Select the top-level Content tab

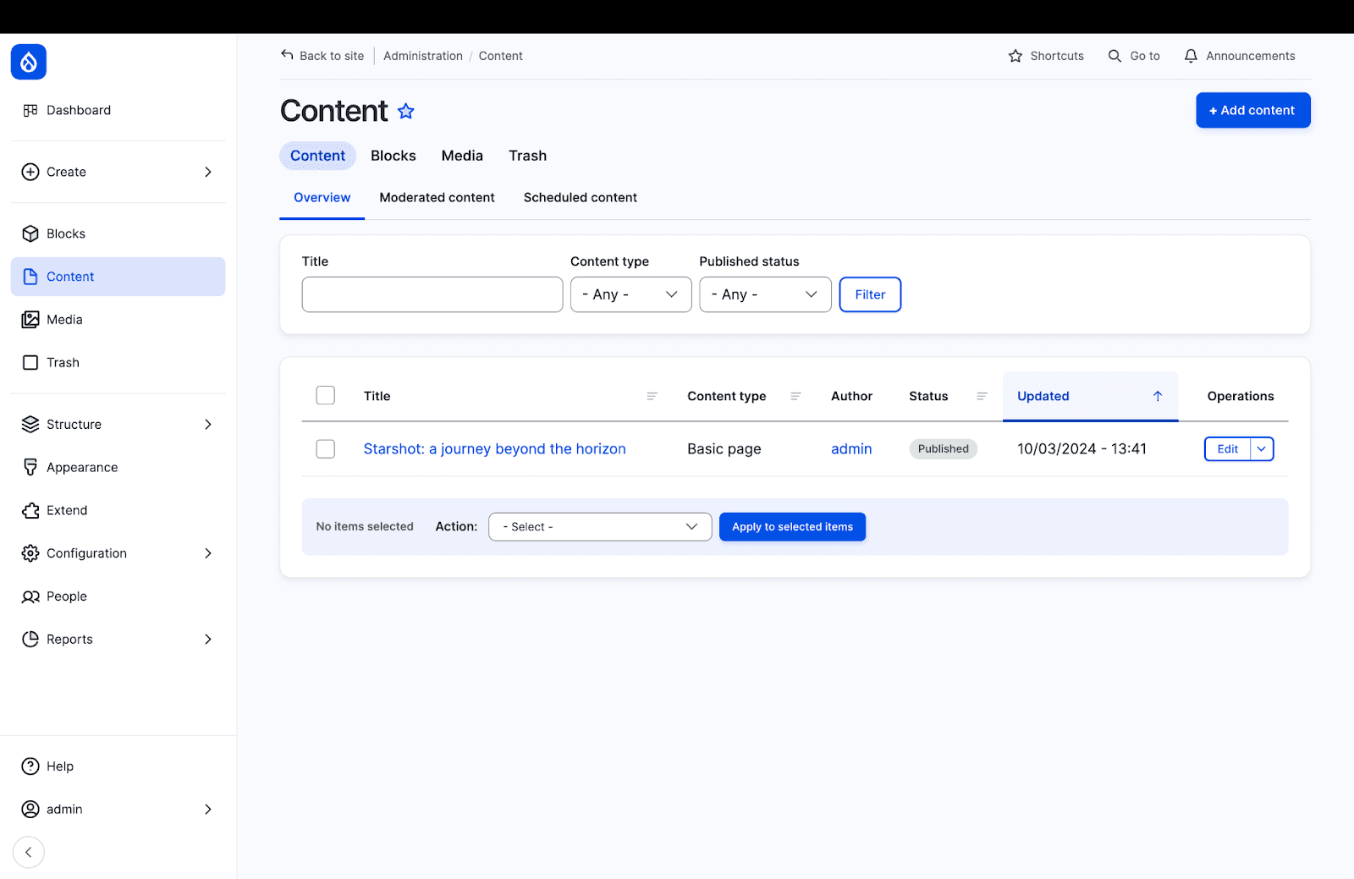(318, 156)
